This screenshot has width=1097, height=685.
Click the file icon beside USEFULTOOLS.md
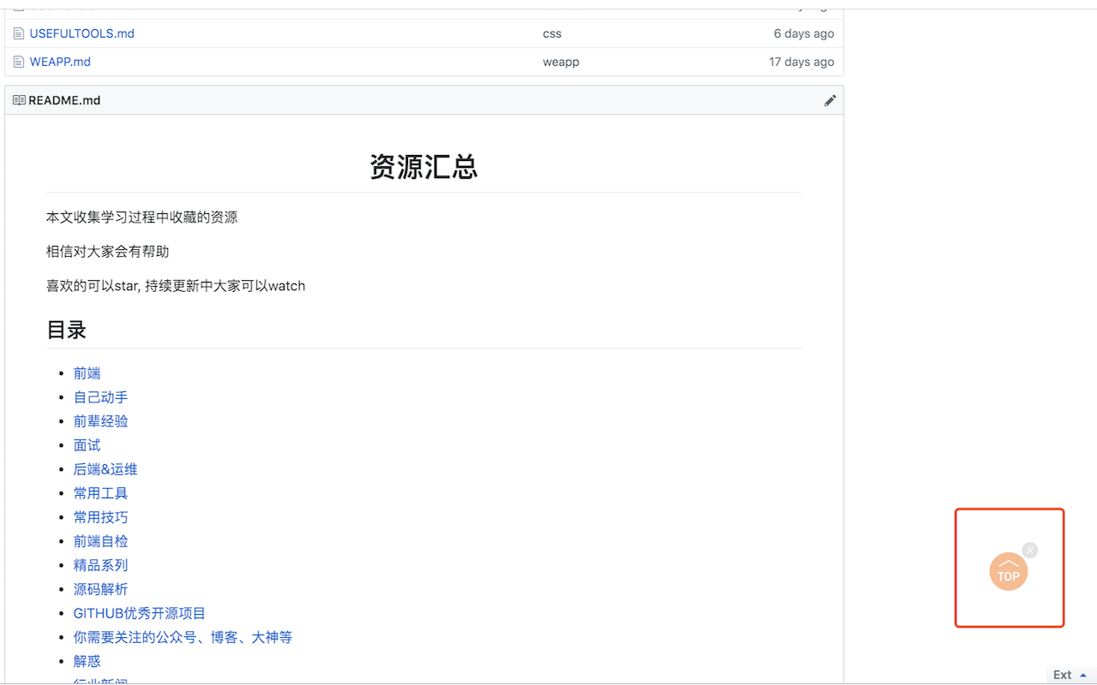[19, 34]
